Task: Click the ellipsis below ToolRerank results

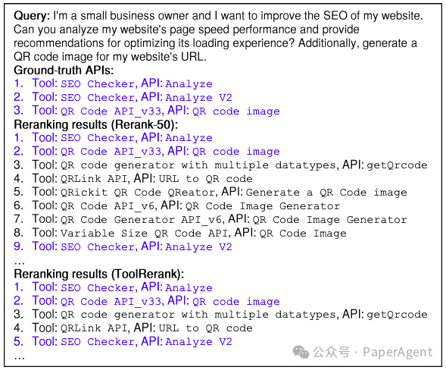Action: [19, 357]
